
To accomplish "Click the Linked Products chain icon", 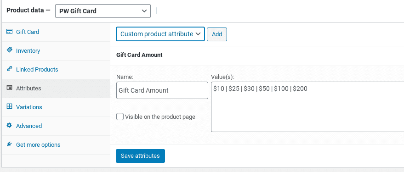I will [x=9, y=69].
